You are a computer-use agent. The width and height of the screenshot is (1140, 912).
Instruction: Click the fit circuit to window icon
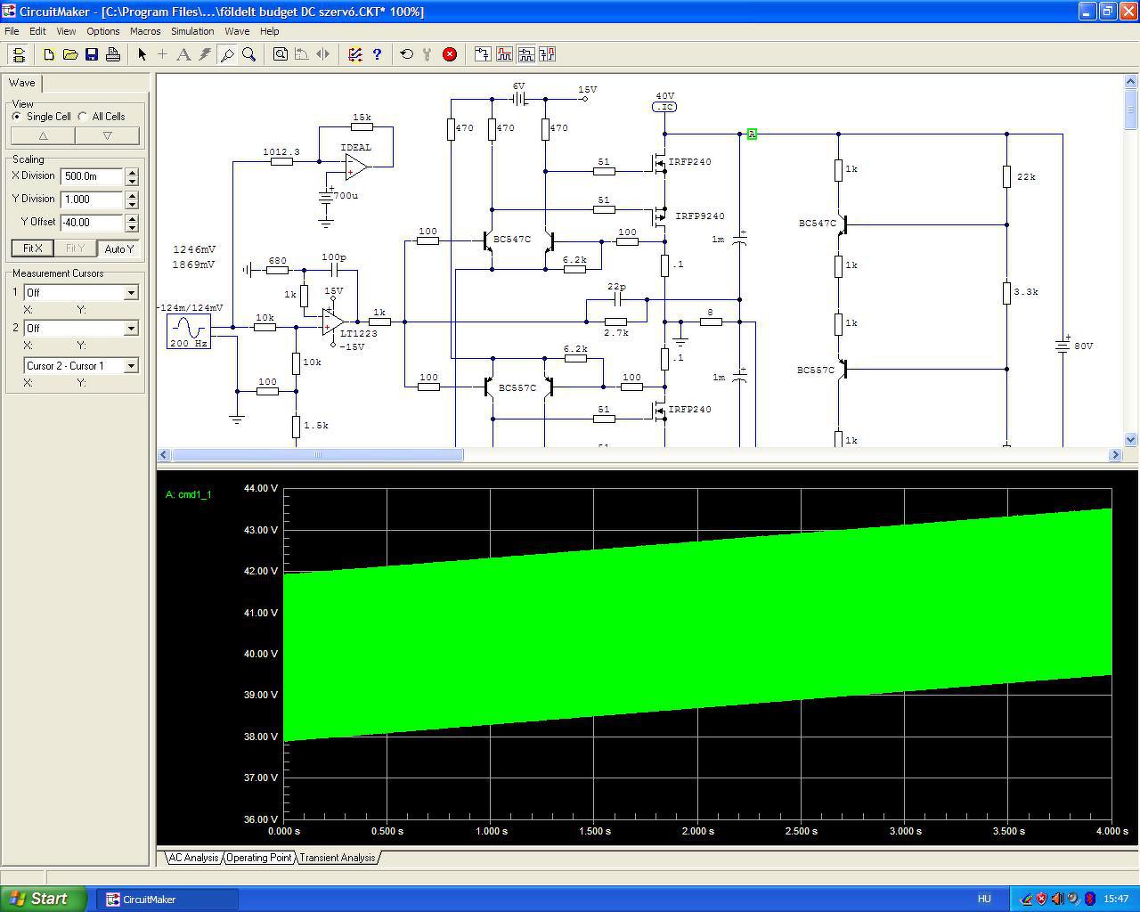281,54
